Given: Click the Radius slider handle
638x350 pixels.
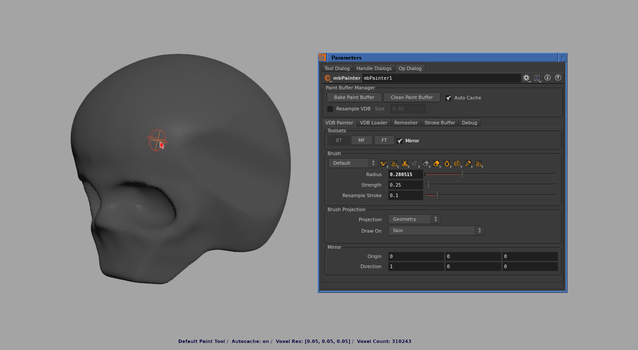Looking at the screenshot, I should coord(462,174).
